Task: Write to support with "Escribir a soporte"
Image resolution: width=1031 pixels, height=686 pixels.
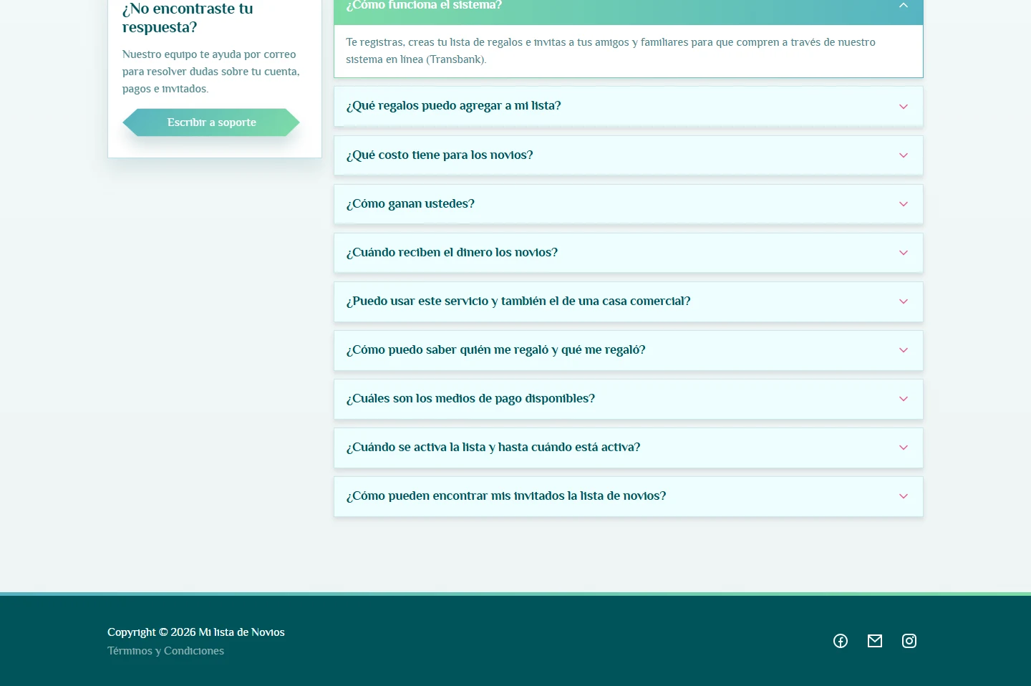Action: click(x=211, y=122)
